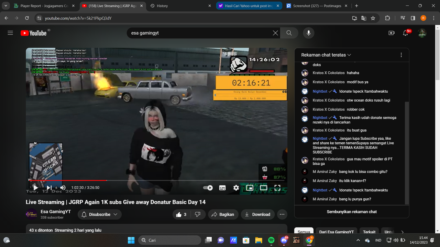Click the chat replay scrollbar

pyautogui.click(x=407, y=153)
